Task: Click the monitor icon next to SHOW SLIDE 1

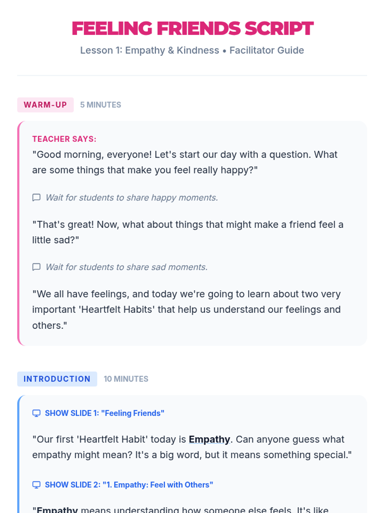Action: [x=36, y=413]
